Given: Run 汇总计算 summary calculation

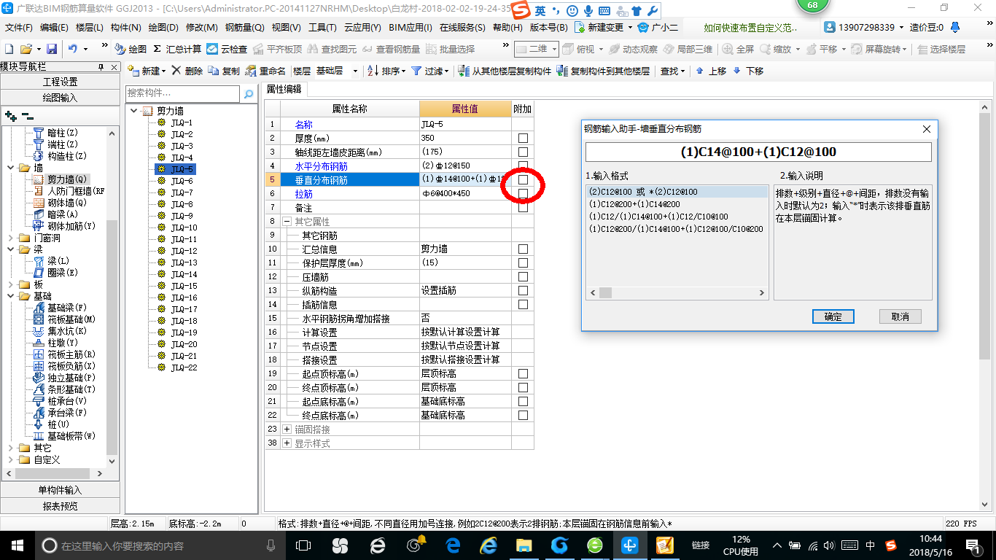Looking at the screenshot, I should tap(177, 49).
